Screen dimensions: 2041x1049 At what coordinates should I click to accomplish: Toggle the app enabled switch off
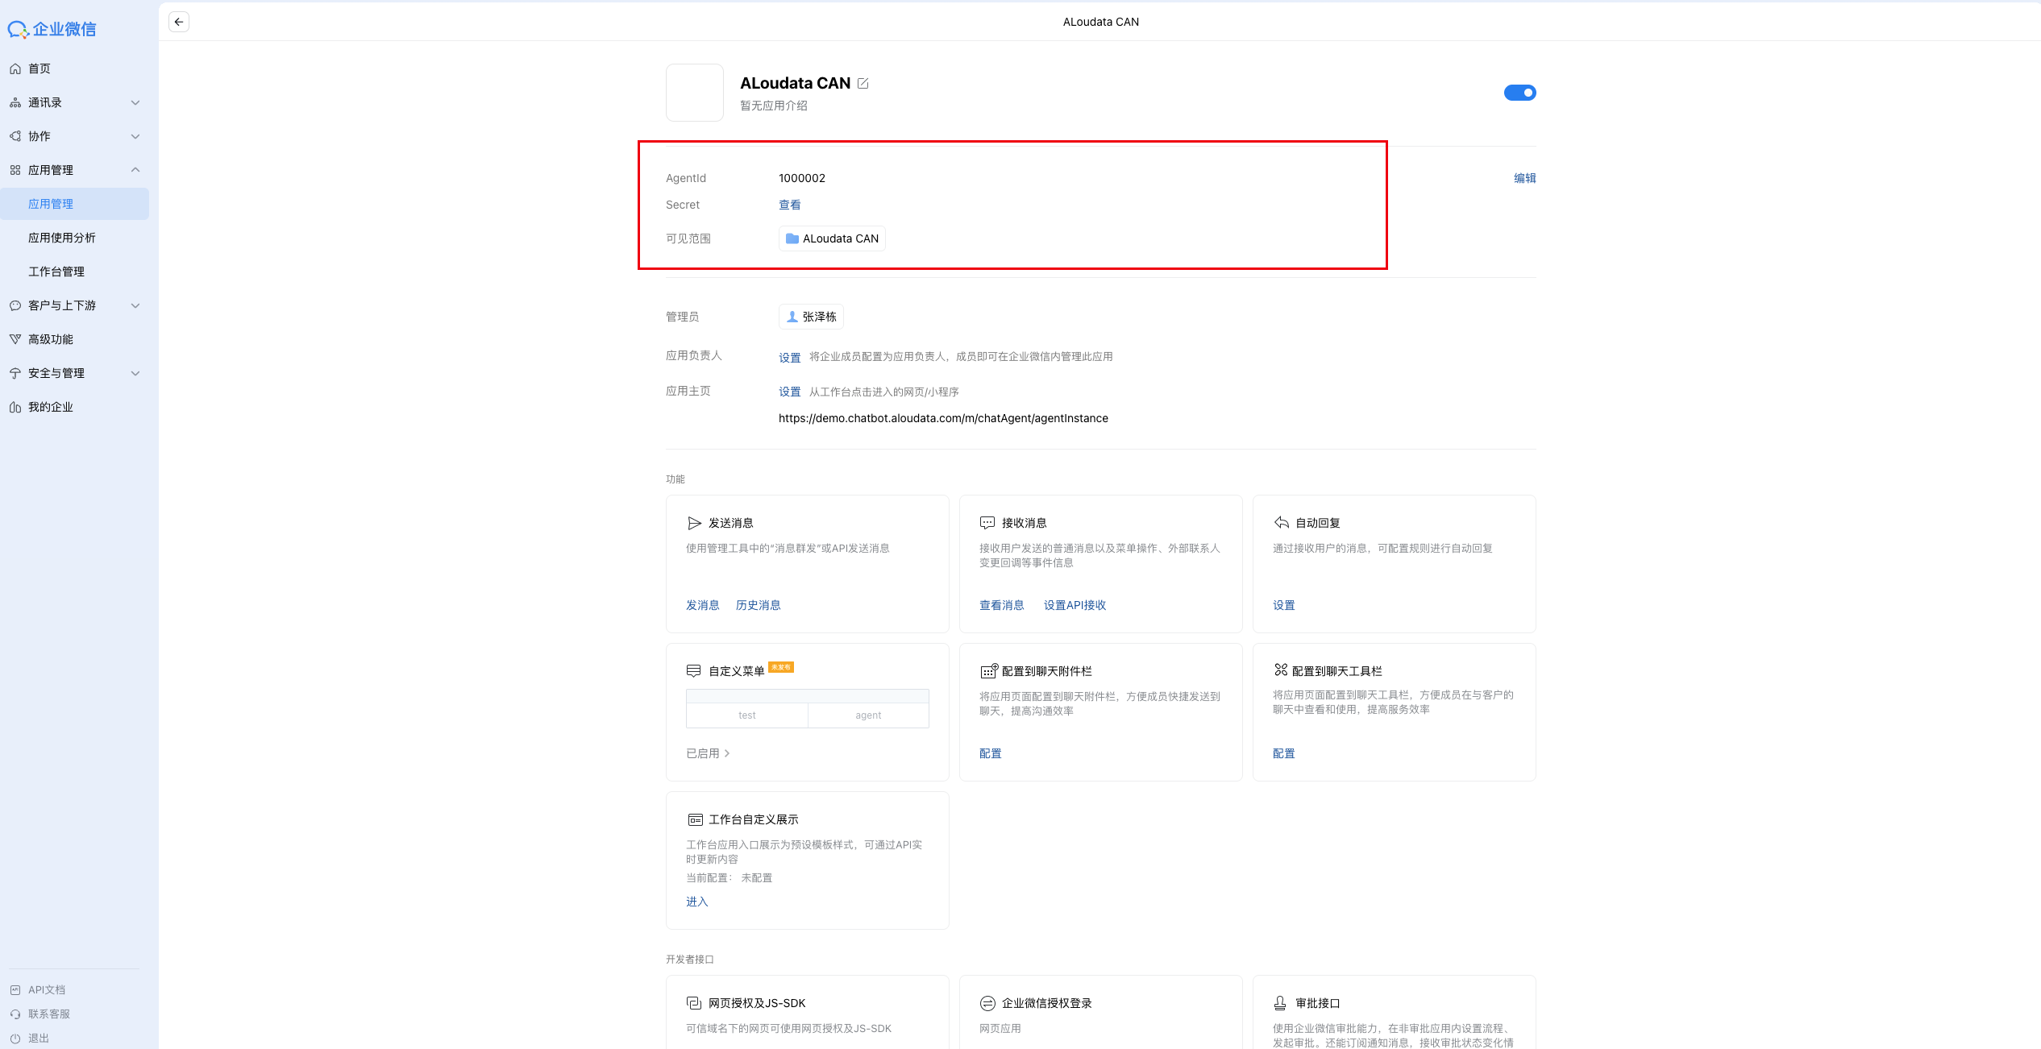pos(1519,93)
